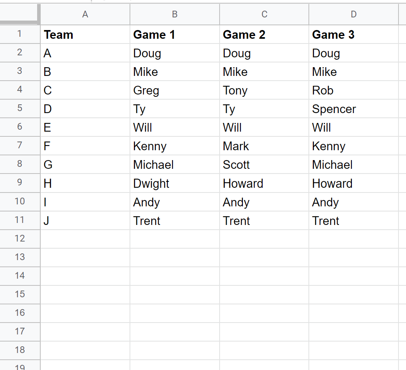Click the Game 3 header cell
The image size is (406, 370).
point(353,34)
